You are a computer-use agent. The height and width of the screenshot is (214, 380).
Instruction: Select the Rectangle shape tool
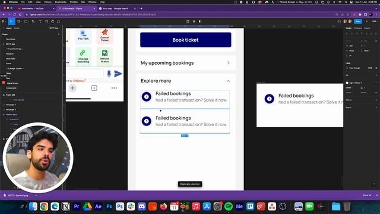click(x=26, y=21)
